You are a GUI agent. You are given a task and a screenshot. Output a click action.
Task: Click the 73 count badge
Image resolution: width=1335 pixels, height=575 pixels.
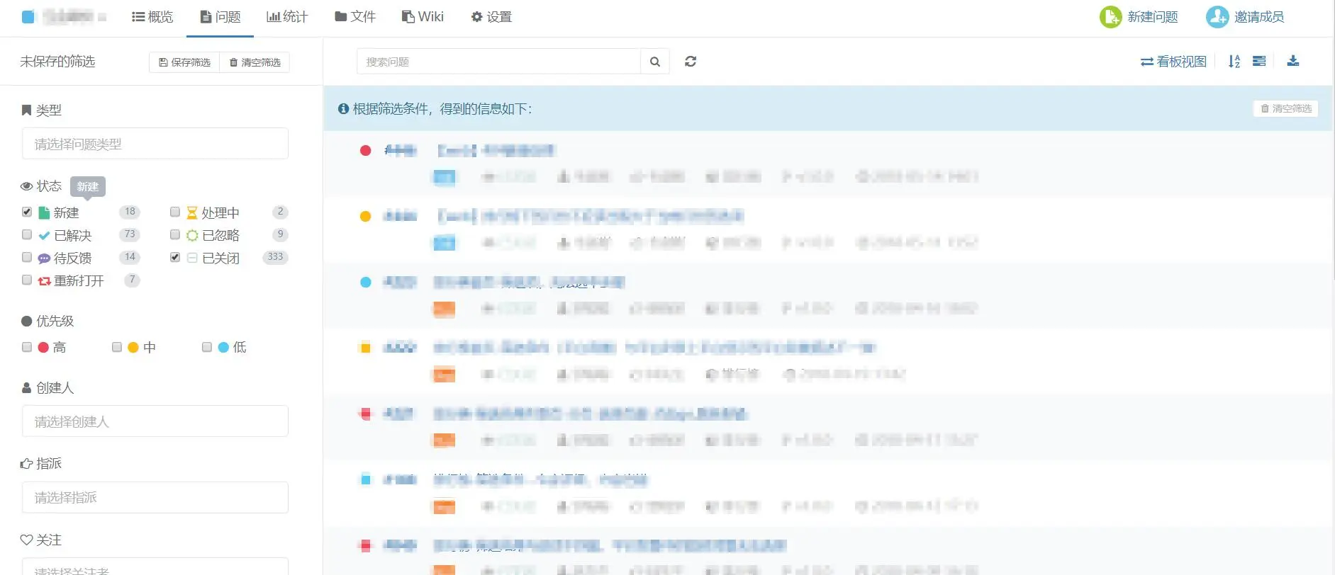click(x=129, y=234)
